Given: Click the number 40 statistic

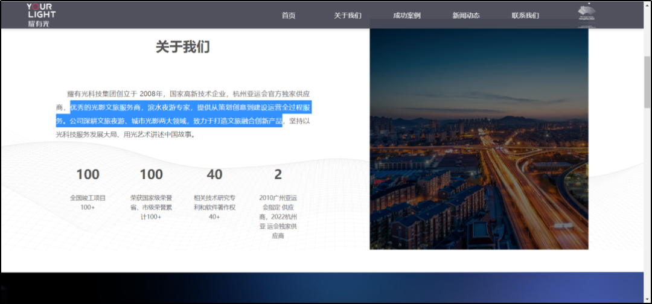Looking at the screenshot, I should tap(214, 175).
